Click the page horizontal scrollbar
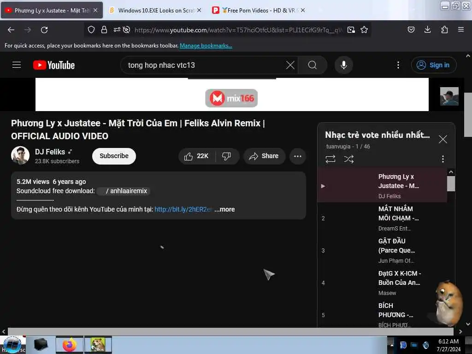The image size is (472, 354). [230, 331]
